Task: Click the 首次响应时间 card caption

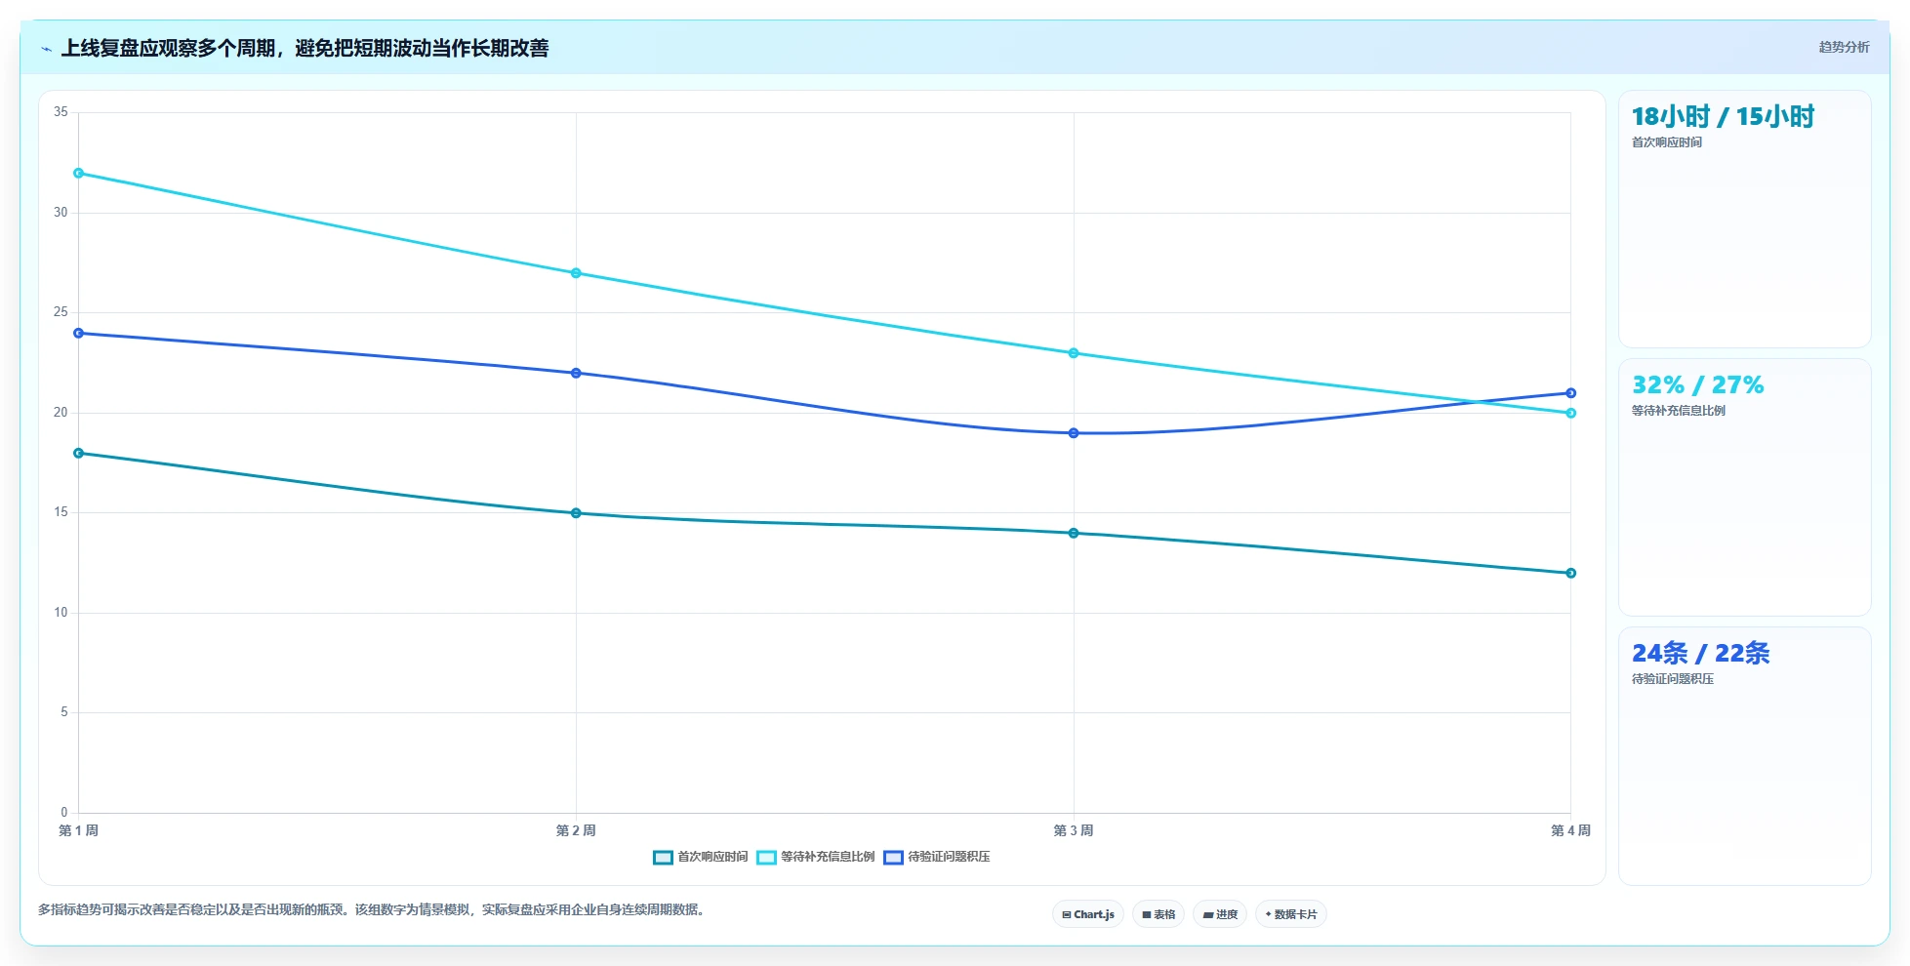Action: click(x=1667, y=142)
